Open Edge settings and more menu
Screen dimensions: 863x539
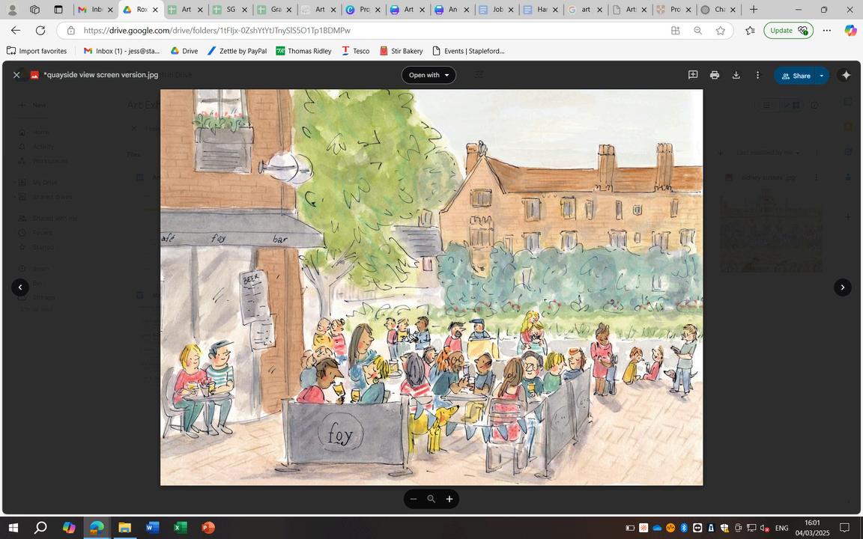[x=827, y=30]
